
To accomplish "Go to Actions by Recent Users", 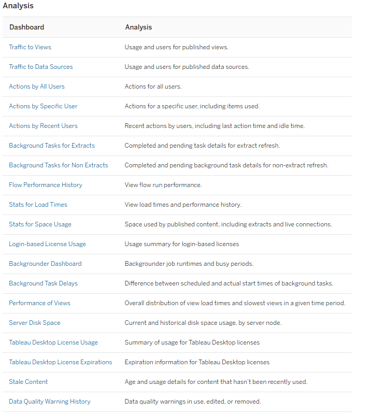I will 43,126.
